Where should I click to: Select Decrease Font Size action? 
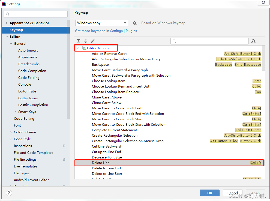pos(169,157)
